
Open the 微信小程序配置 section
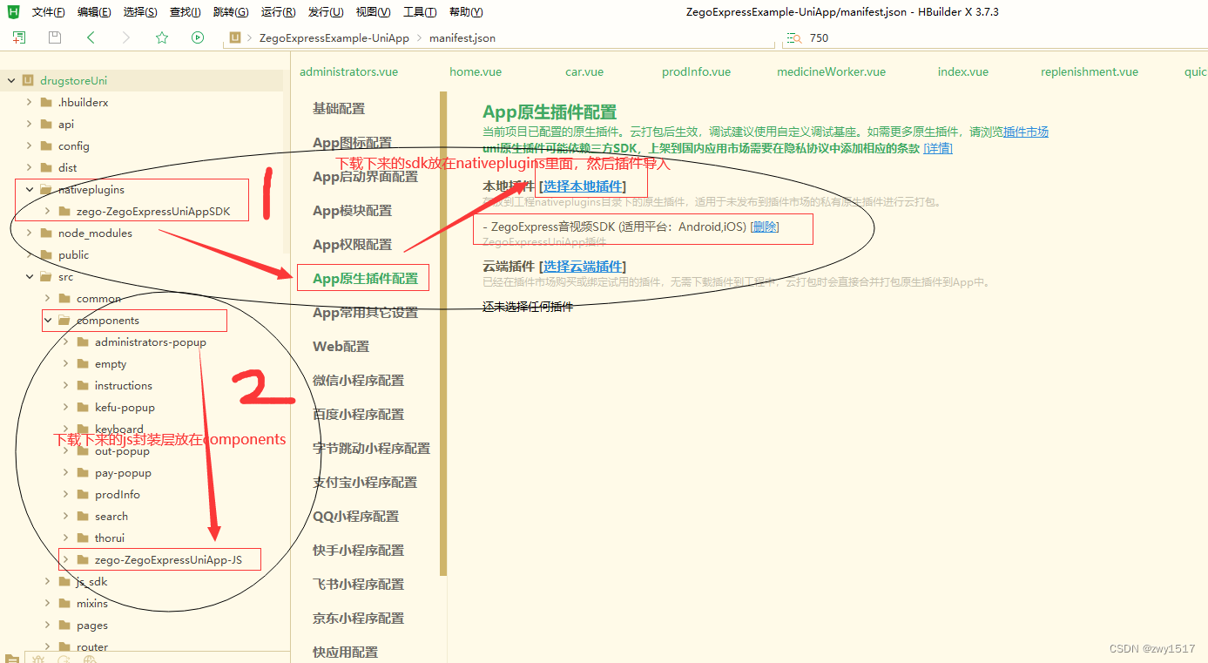359,381
